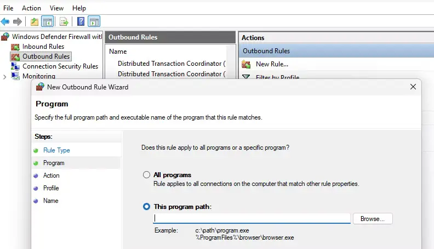Open the Action menu
Viewport: 434px width, 249px height.
[31, 8]
